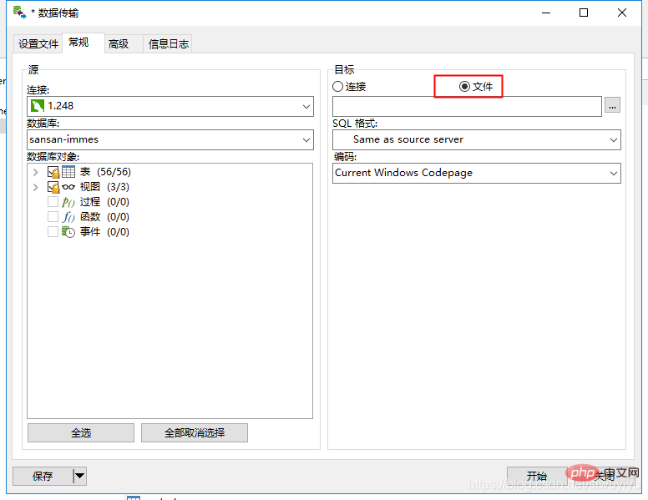Check the 过程 (0/0) checkbox
The width and height of the screenshot is (648, 500).
[53, 202]
